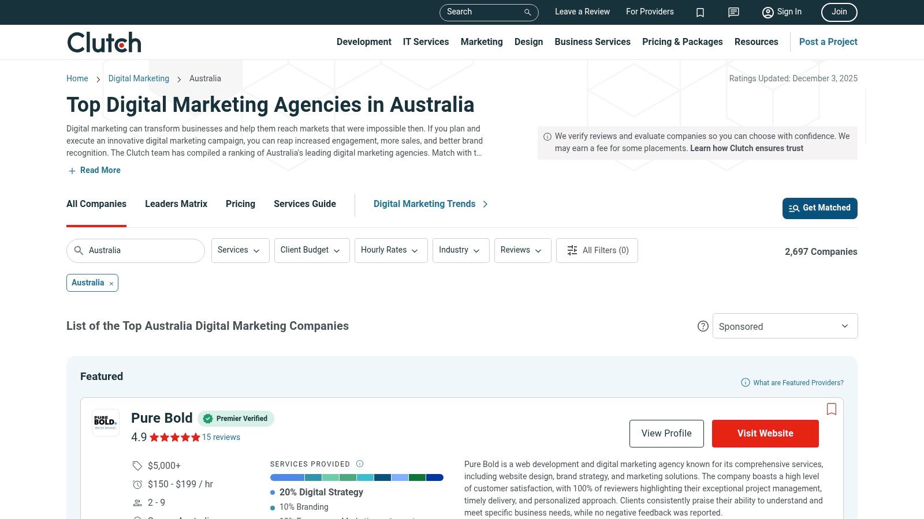Image resolution: width=924 pixels, height=519 pixels.
Task: Click the info icon beside Services Provided
Action: [x=359, y=464]
